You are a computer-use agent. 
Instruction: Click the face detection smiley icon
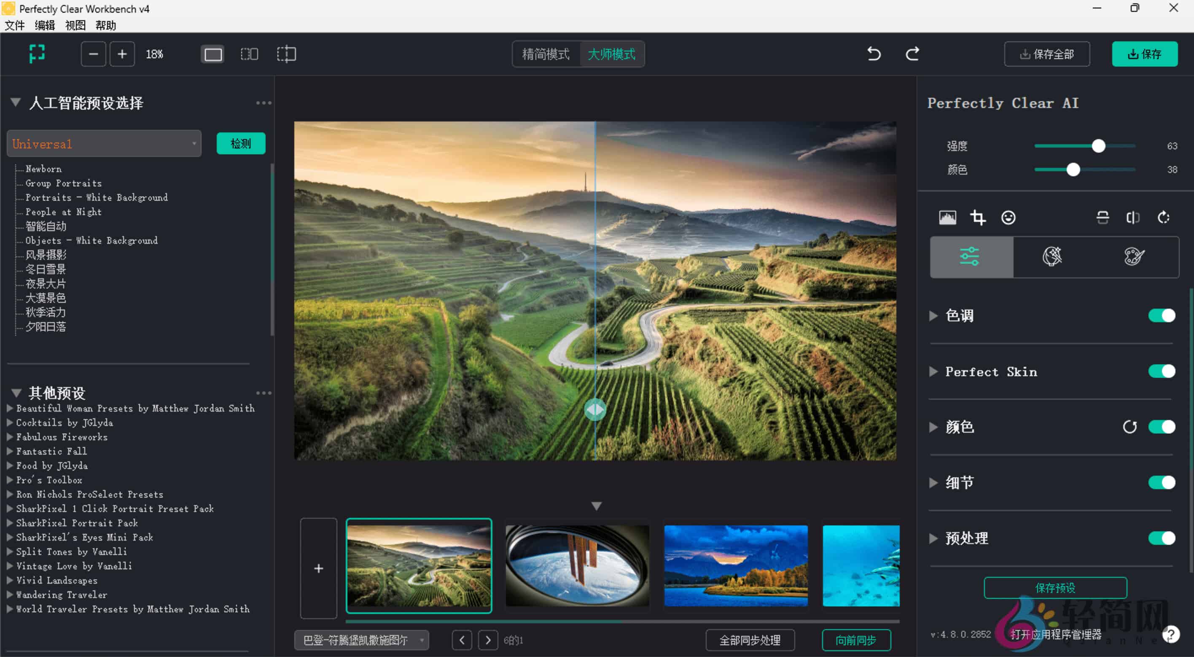click(x=1008, y=218)
